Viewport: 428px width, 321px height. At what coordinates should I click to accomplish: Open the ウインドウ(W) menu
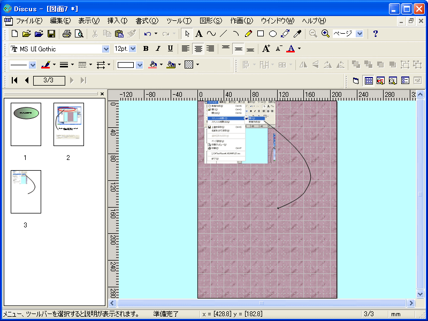tap(278, 21)
